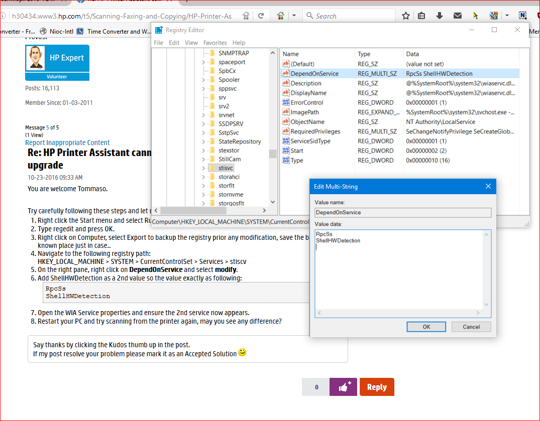Click Report Inappropriate Content link
Screen dimensions: 540x421
click(67, 143)
